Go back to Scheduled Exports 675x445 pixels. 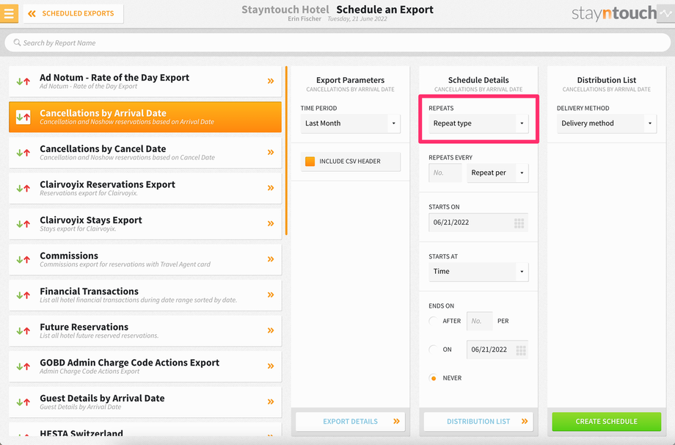pyautogui.click(x=73, y=13)
